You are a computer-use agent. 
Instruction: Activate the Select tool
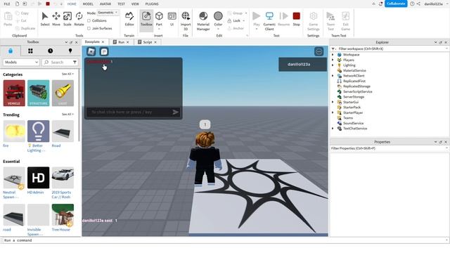[x=45, y=19]
